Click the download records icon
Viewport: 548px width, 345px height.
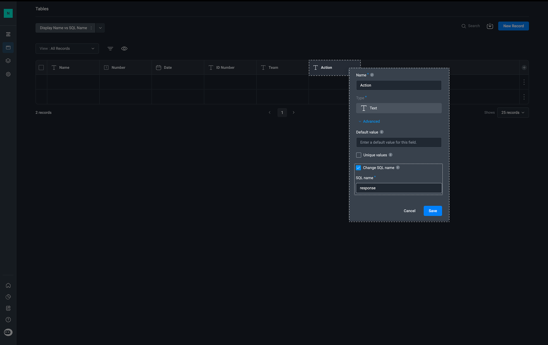490,26
